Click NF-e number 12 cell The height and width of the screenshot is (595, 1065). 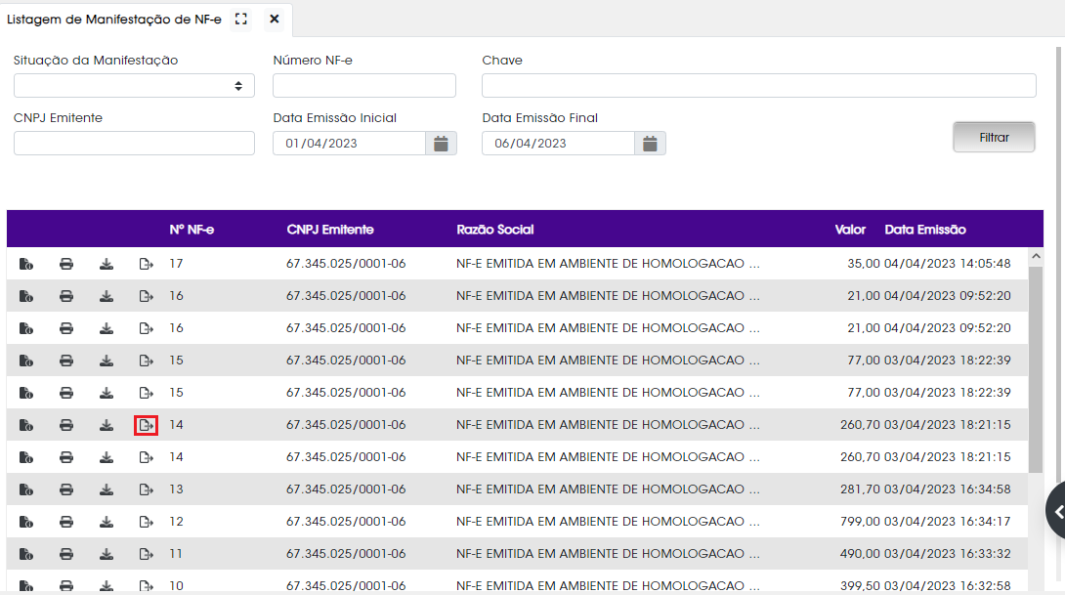coord(177,522)
